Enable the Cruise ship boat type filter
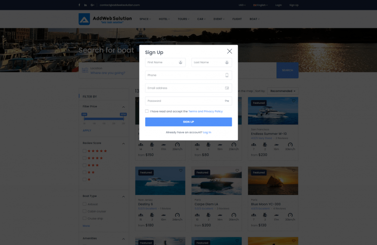 [84, 219]
